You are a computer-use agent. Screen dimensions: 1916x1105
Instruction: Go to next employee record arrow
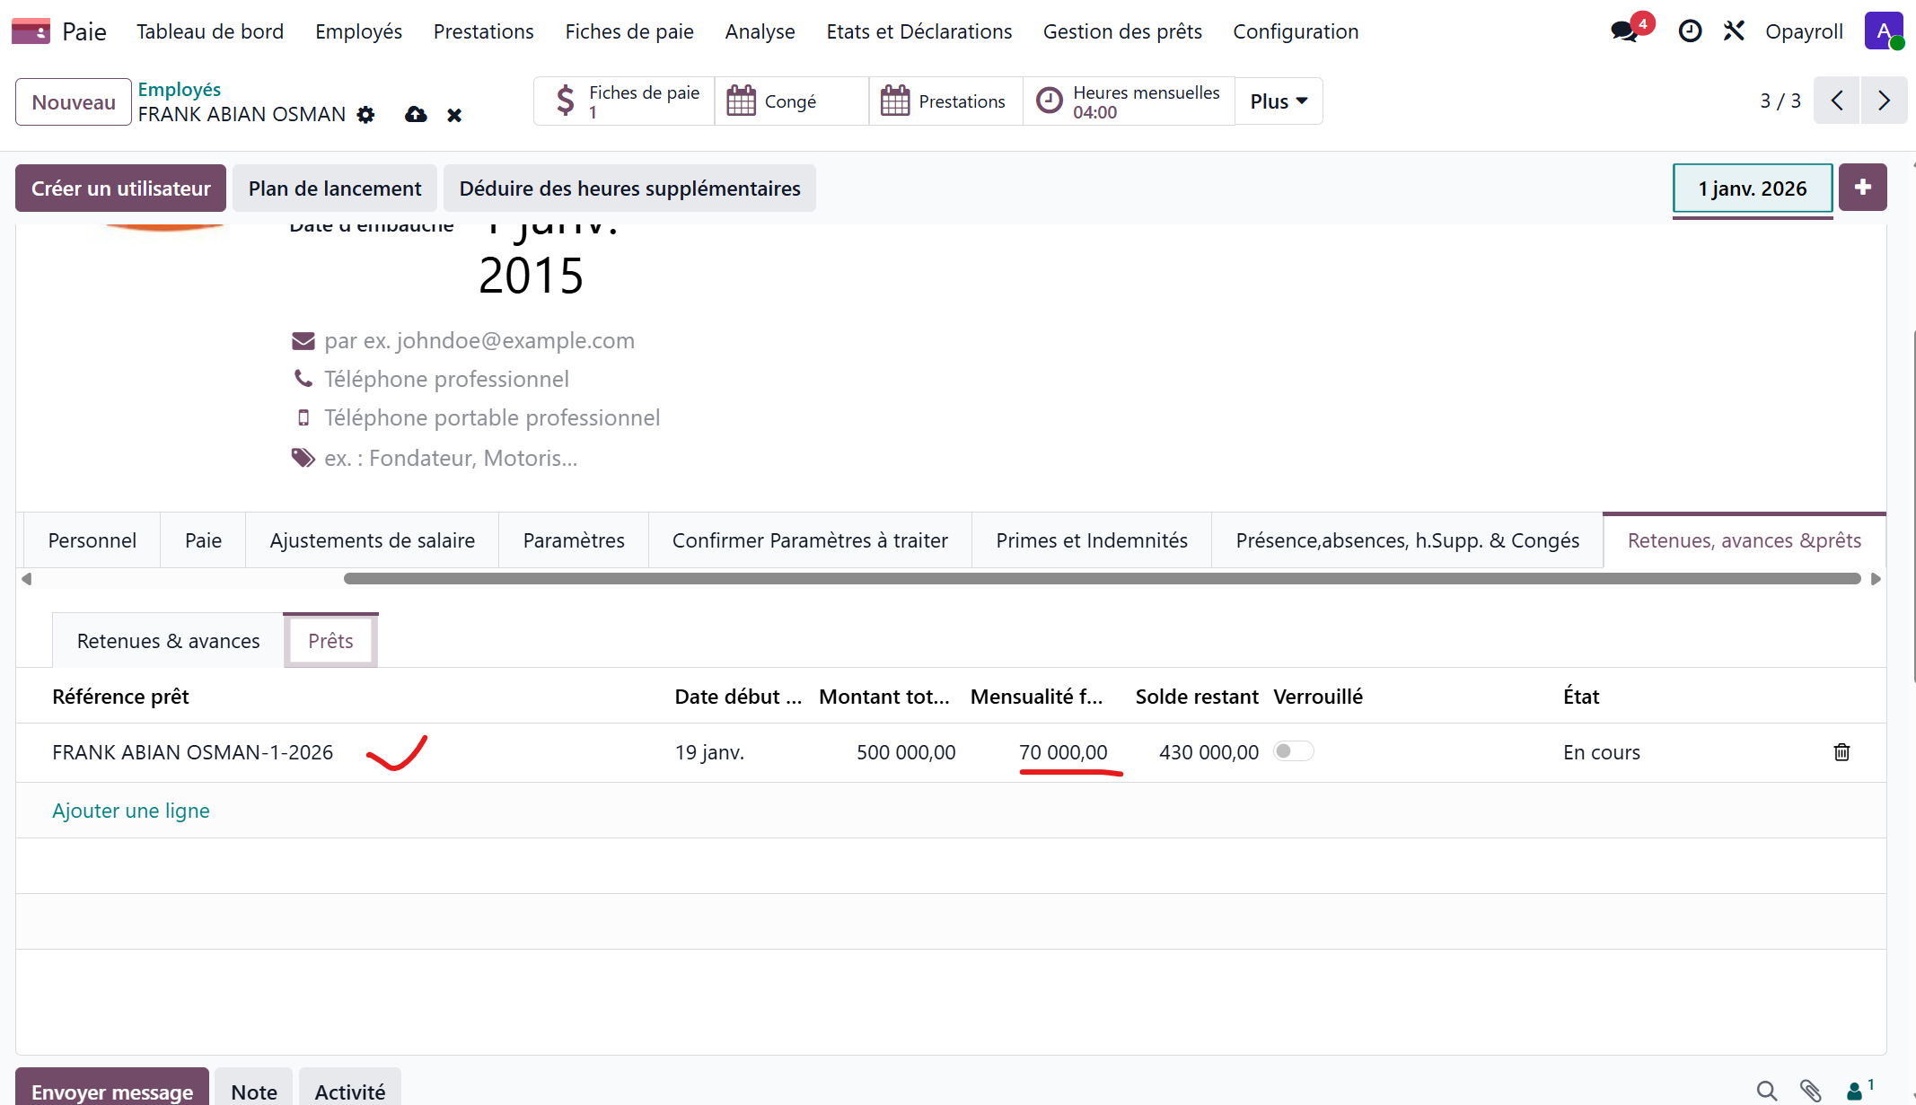1884,101
